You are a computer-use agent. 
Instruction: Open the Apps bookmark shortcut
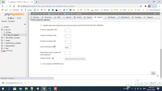point(5,10)
